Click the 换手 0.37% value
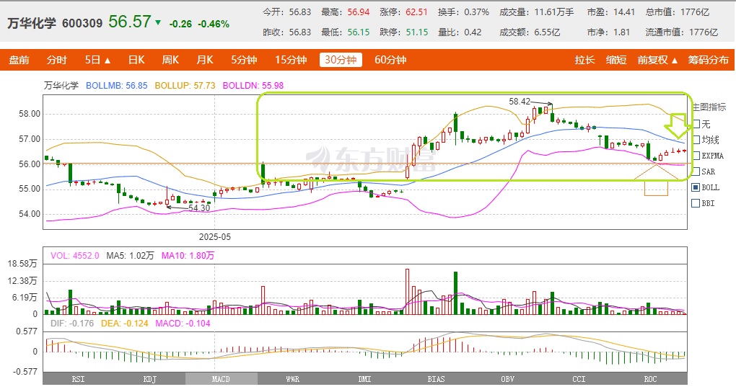The height and width of the screenshot is (392, 736). [x=476, y=12]
